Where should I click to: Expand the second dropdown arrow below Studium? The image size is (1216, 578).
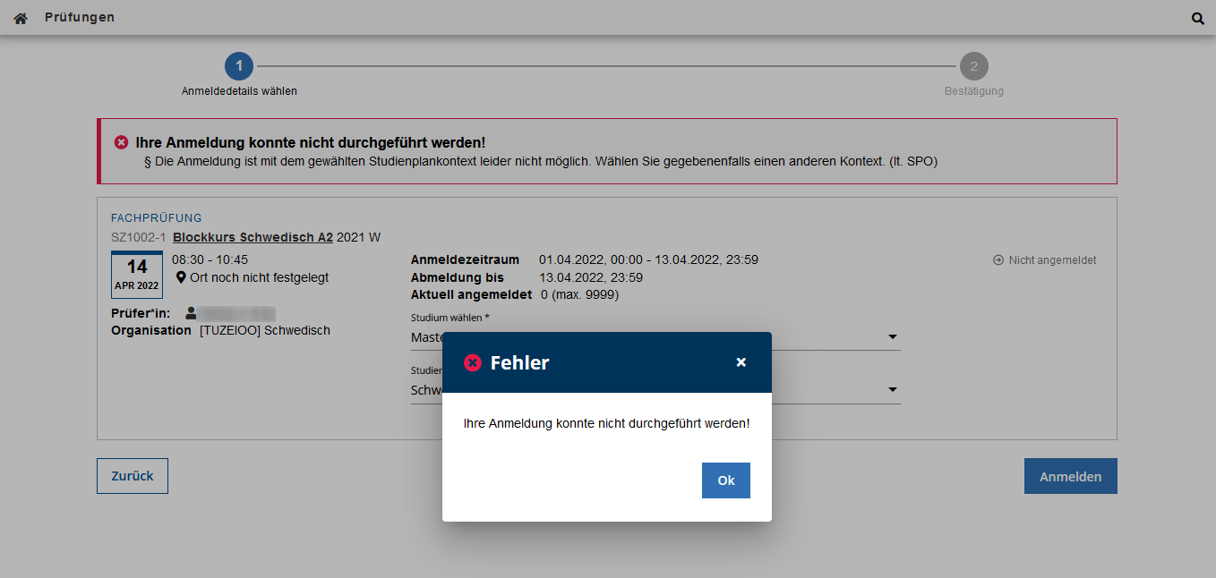(x=892, y=390)
